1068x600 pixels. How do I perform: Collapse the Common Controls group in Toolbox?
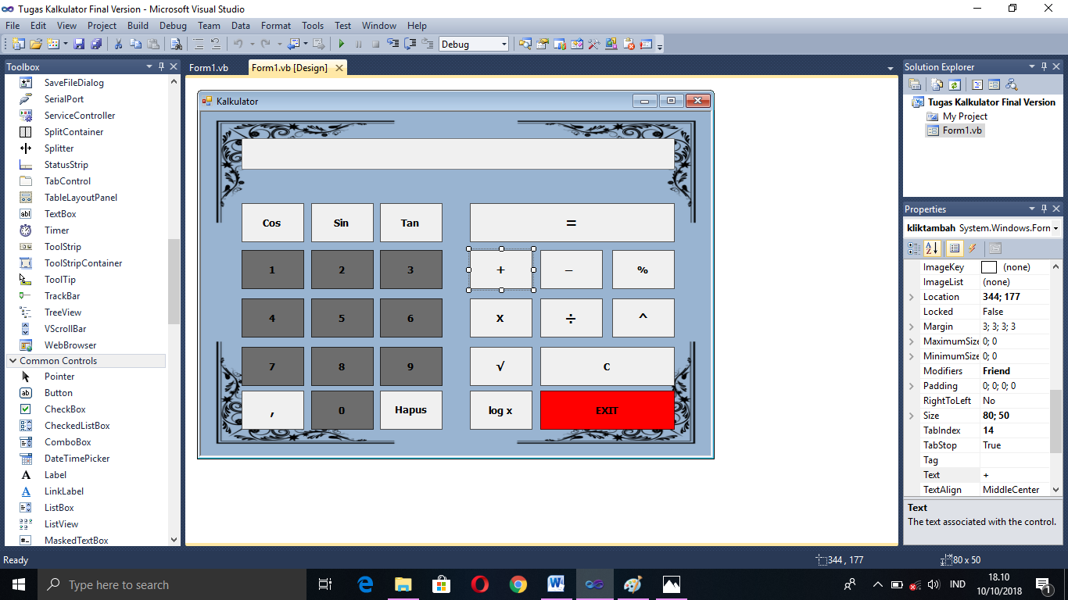click(x=12, y=360)
